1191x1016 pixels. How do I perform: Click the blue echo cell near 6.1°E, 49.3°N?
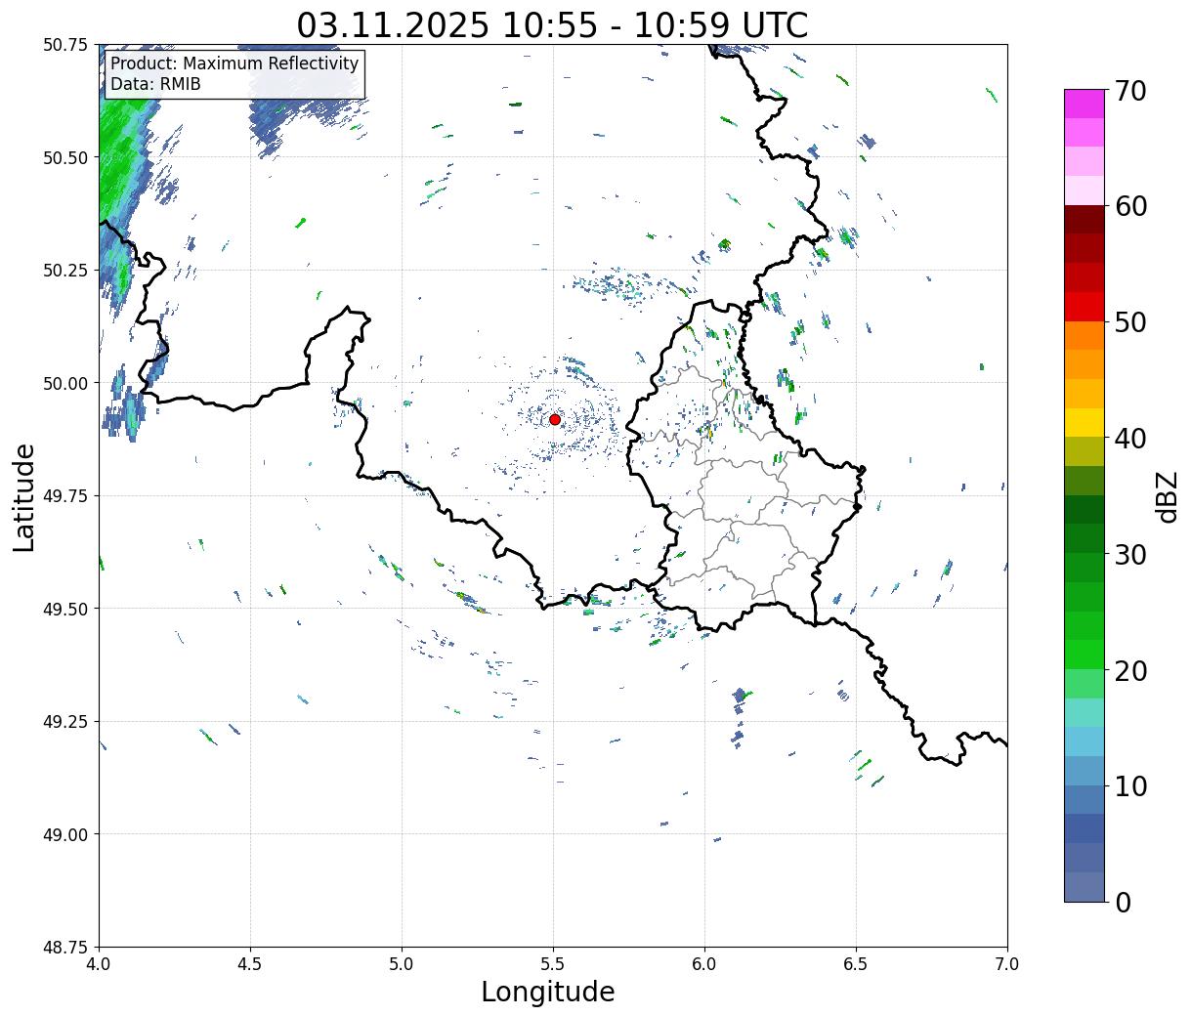click(x=740, y=697)
